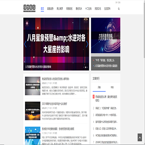Screen dimensions: 145x145
Task: Go to previous slide with left arrow
Action: tap(25, 44)
